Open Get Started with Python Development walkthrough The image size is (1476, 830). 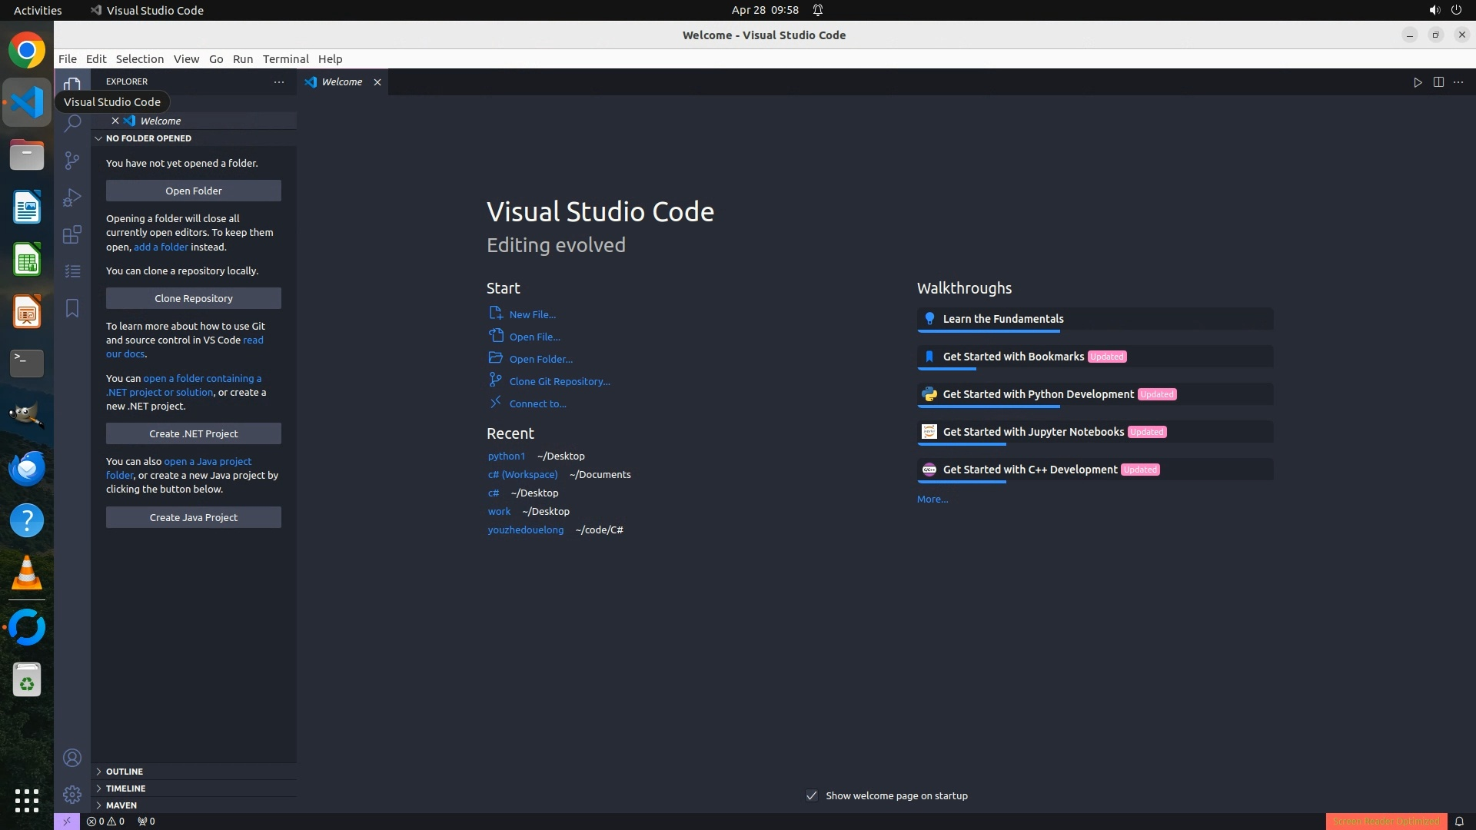point(1038,394)
